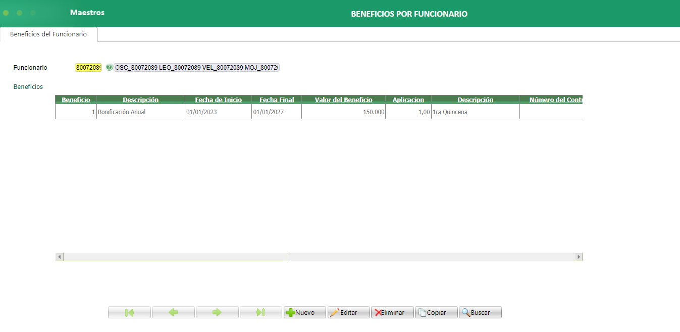
Task: Go to the last record navigation button
Action: pos(261,312)
